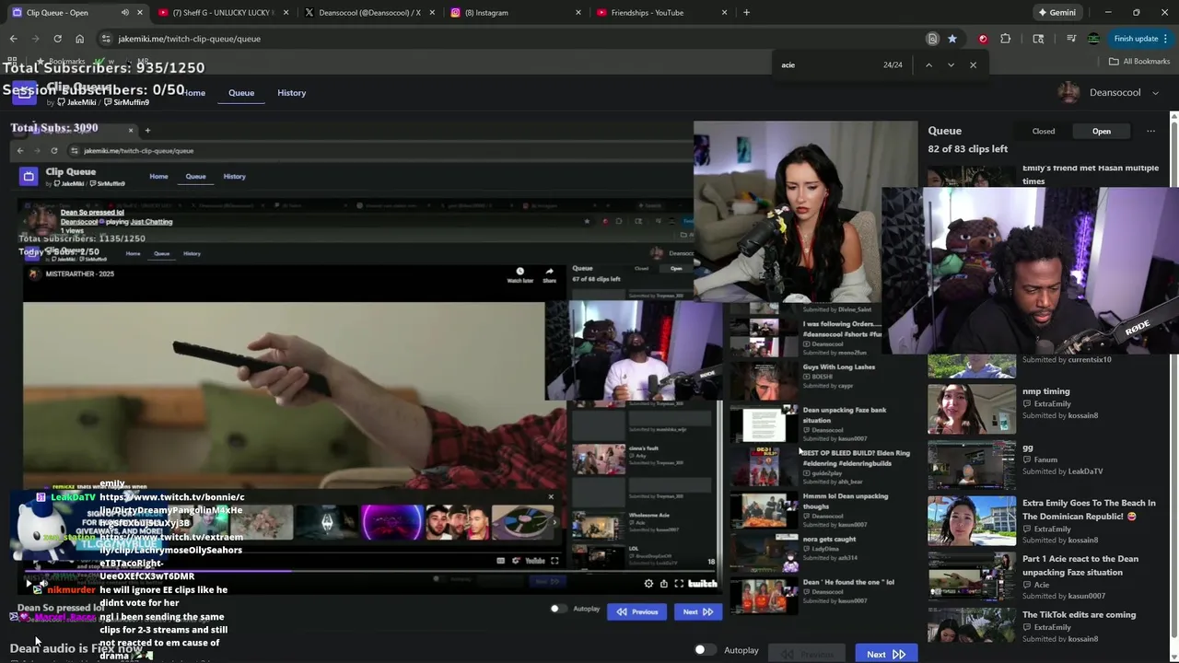Open the red recorder extension icon

click(x=983, y=39)
